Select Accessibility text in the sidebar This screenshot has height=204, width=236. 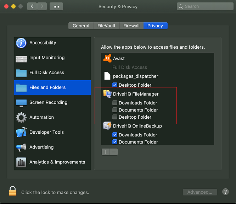[x=43, y=43]
